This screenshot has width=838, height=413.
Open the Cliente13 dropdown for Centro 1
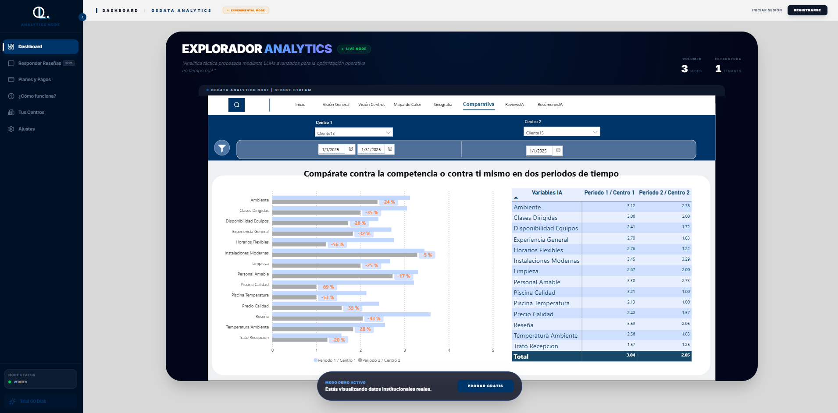point(353,132)
